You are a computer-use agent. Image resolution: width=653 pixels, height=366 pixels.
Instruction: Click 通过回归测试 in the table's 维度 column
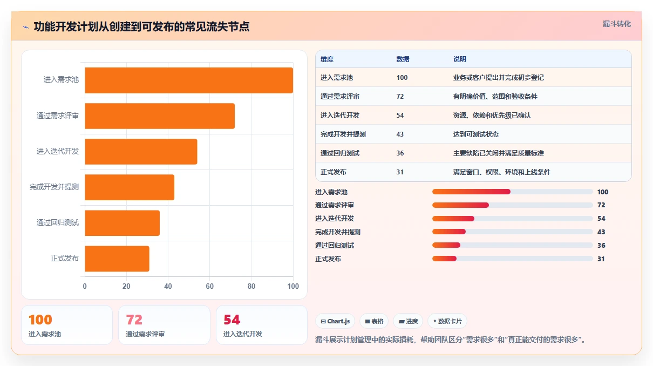pos(340,153)
